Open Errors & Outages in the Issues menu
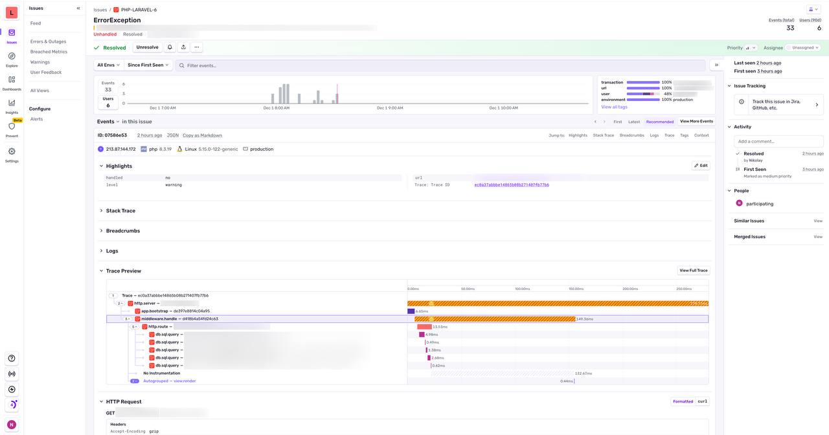This screenshot has width=829, height=435. [x=48, y=41]
